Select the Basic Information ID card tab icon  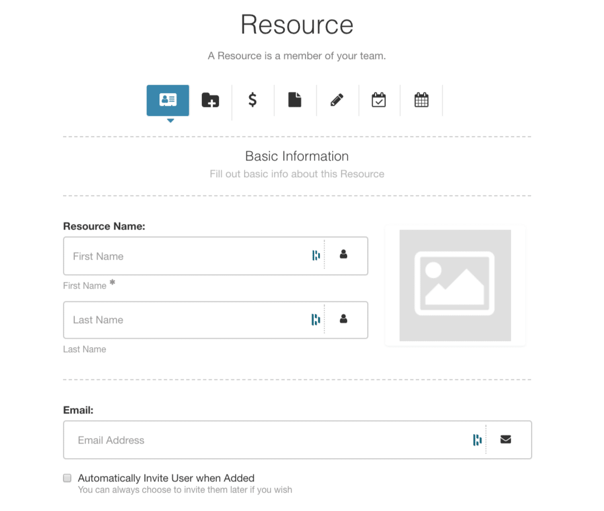point(168,100)
